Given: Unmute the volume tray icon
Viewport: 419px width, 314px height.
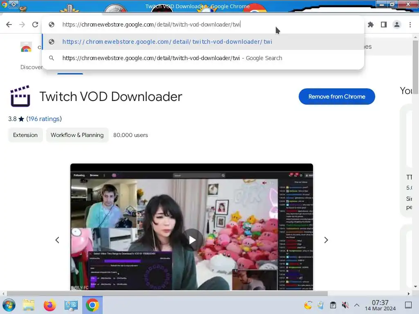Looking at the screenshot, I should click(345, 305).
